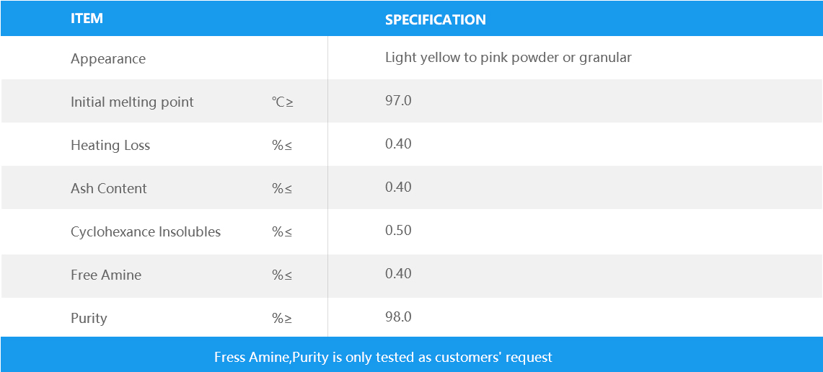This screenshot has width=823, height=372.
Task: Click the 0.50 specification value
Action: coord(398,230)
